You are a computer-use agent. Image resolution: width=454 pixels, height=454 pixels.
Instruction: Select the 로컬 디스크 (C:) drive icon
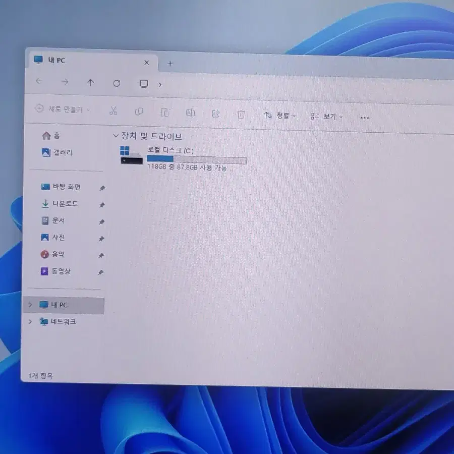click(131, 155)
